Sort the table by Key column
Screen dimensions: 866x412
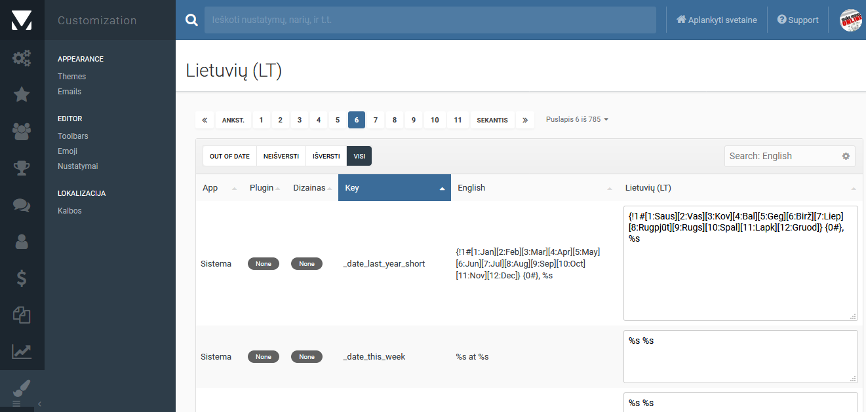click(x=394, y=188)
